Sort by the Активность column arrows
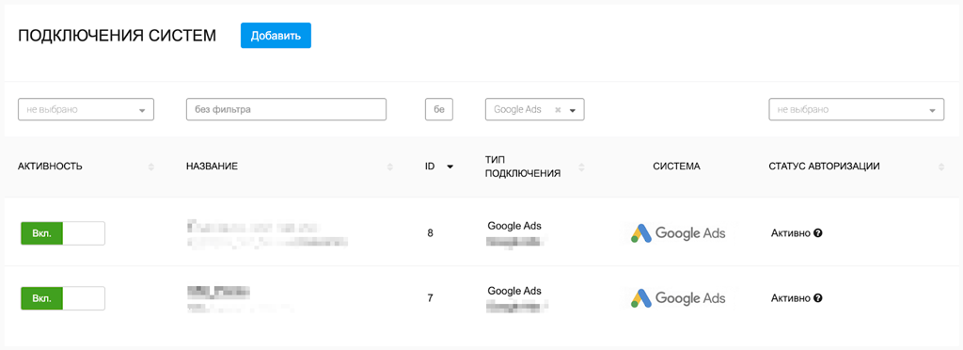The image size is (963, 350). point(151,167)
